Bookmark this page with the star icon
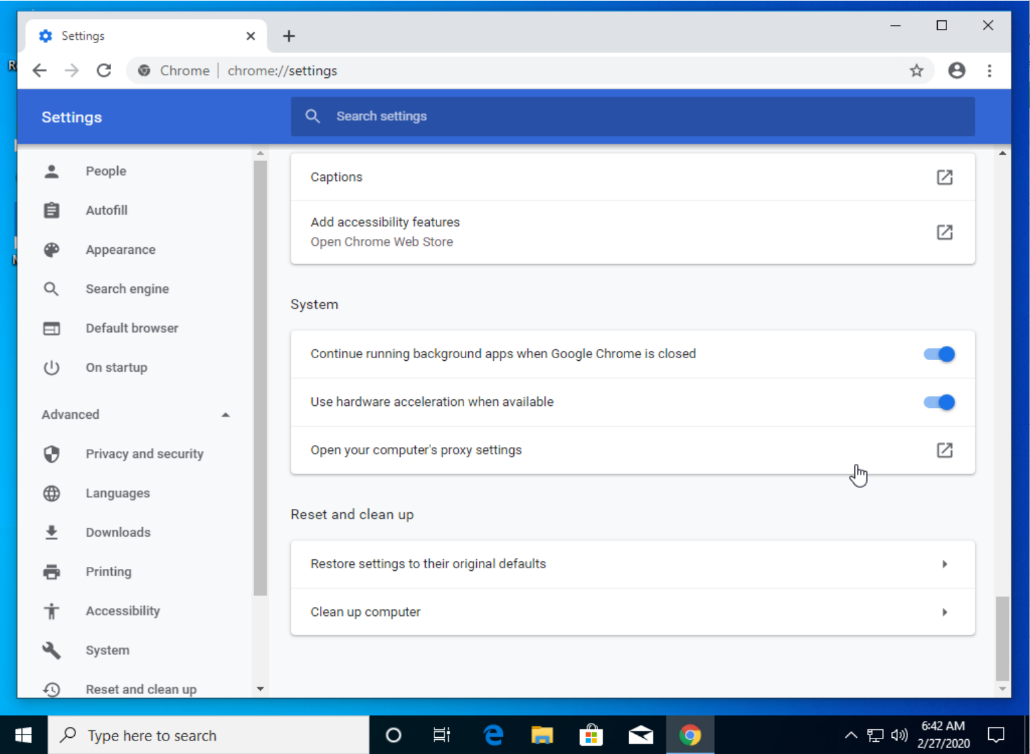 [916, 71]
